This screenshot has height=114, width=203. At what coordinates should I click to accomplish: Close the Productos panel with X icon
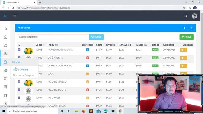pos(192,28)
